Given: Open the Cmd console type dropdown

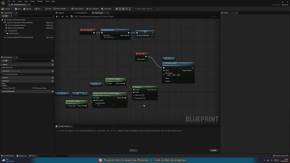Looking at the screenshot, I should tap(33, 156).
